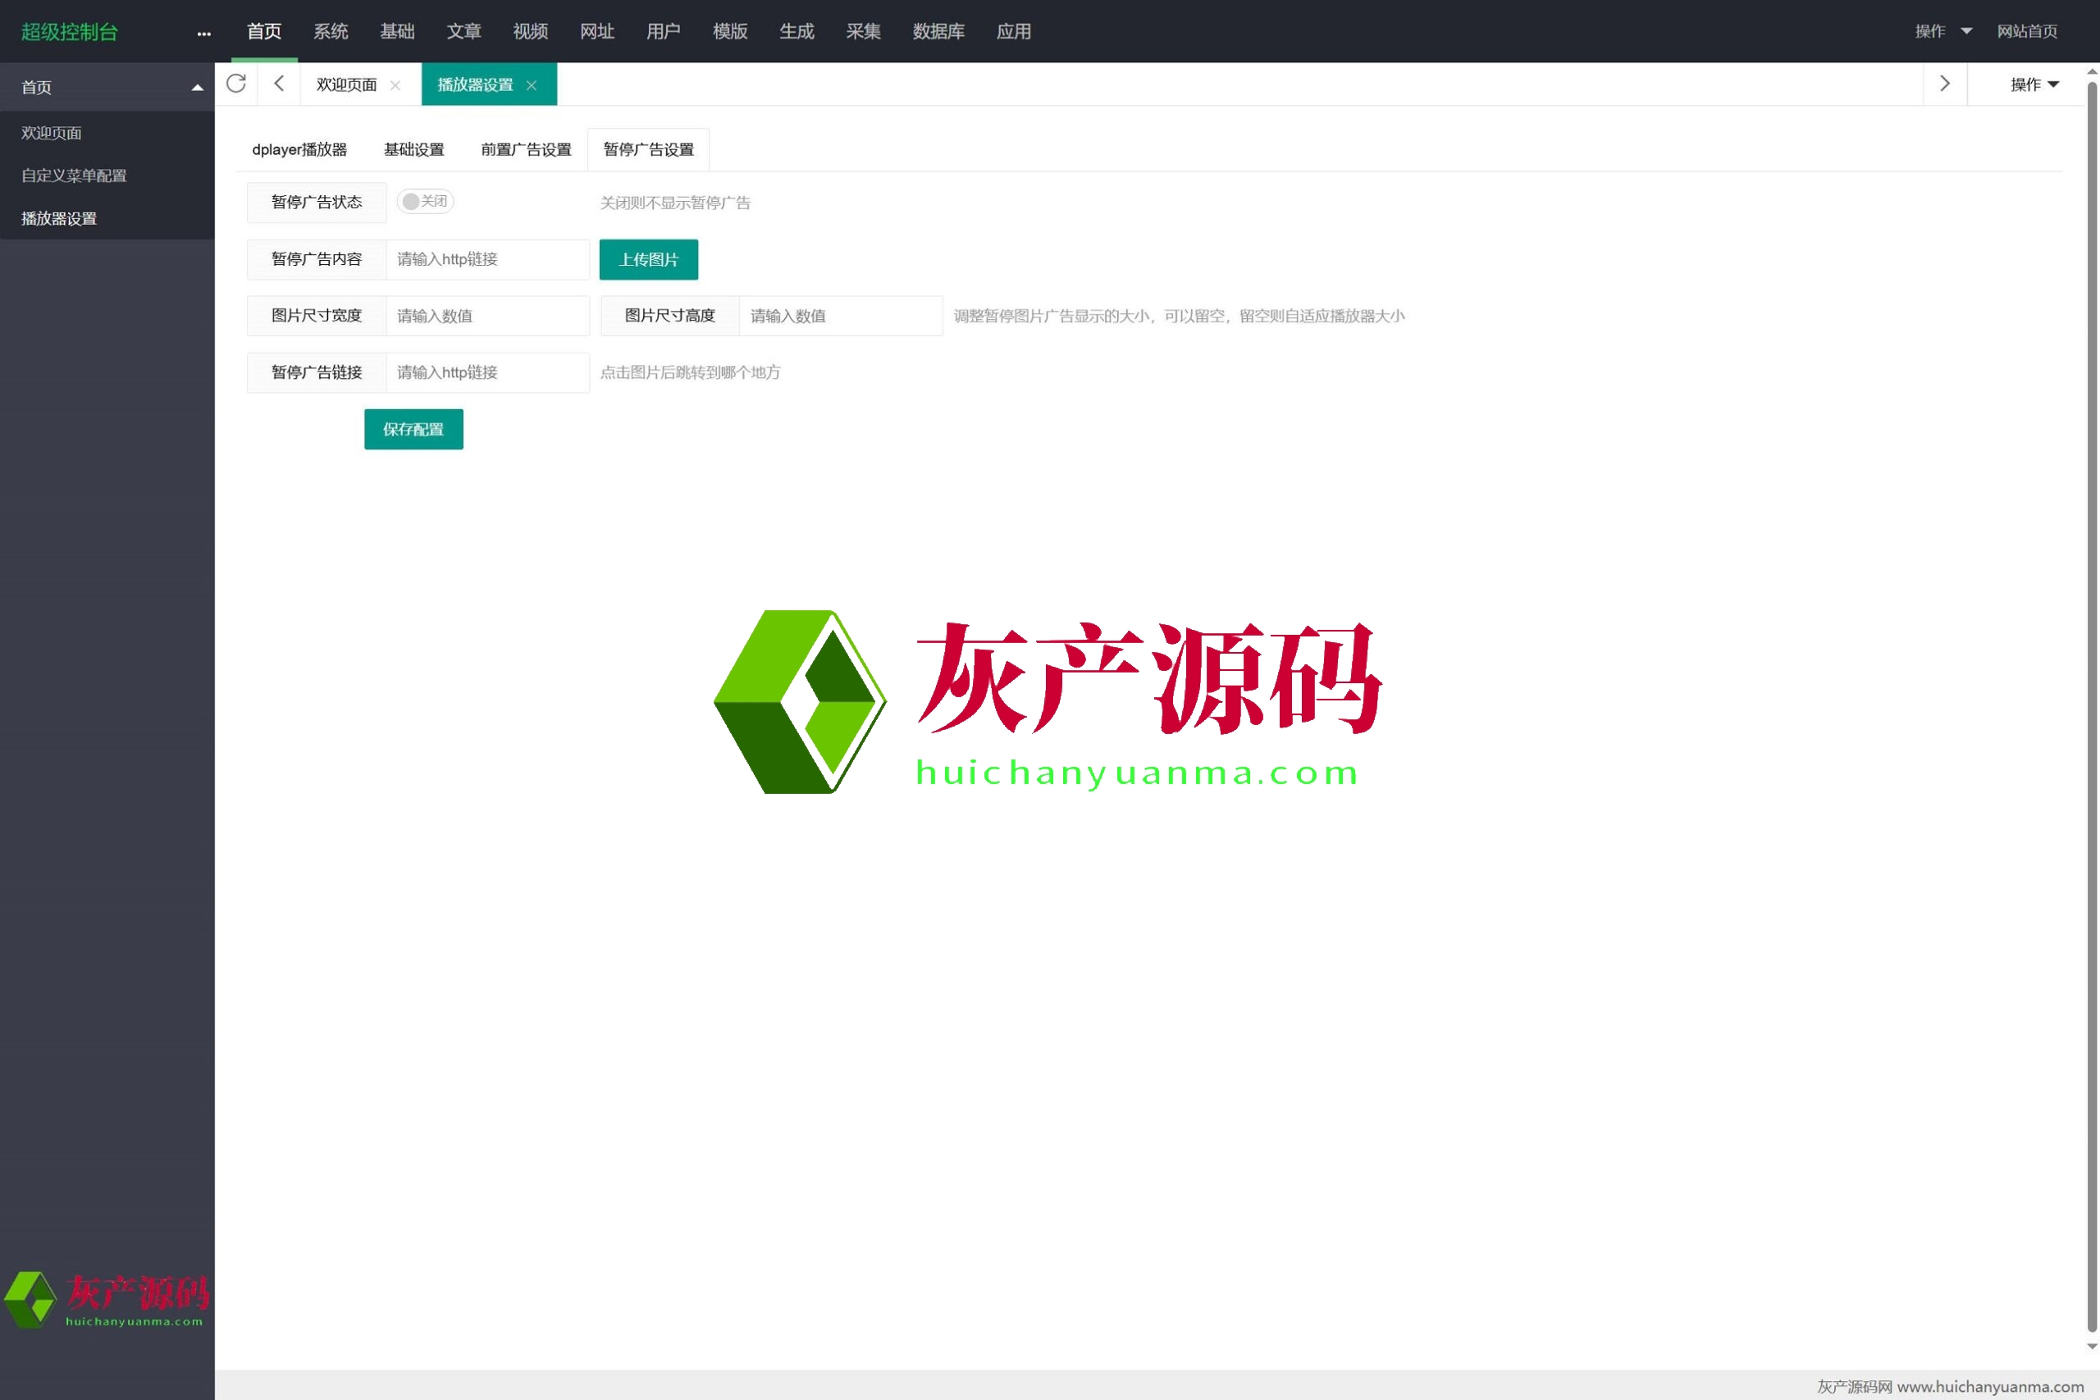Toggle the 暂停广告状态 switch

425,202
